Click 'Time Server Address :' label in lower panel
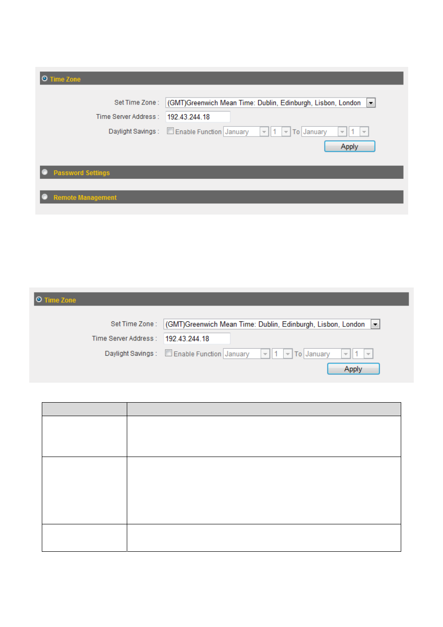Image resolution: width=443 pixels, height=627 pixels. point(124,338)
